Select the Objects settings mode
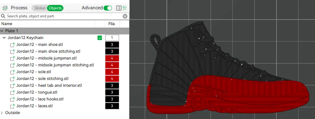This screenshot has width=315, height=119. (55, 8)
